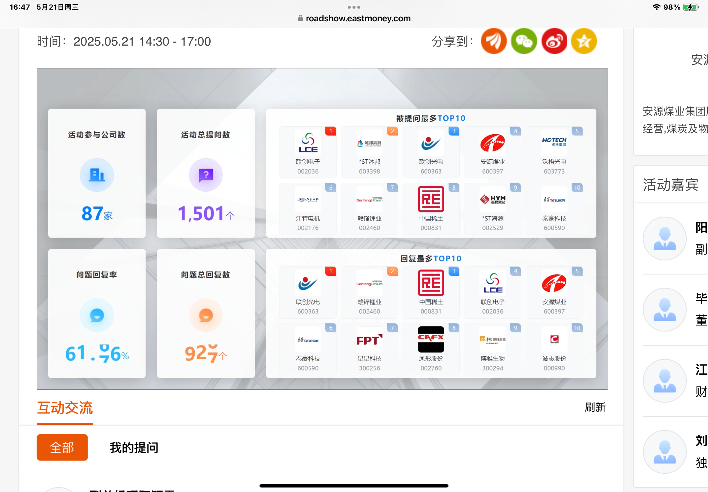Open 博雅生物 300294 card
Viewport: 708px width, 492px height.
coord(493,349)
